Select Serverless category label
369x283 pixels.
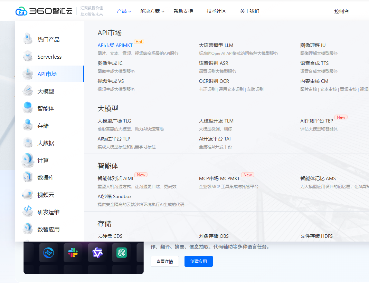pyautogui.click(x=49, y=57)
